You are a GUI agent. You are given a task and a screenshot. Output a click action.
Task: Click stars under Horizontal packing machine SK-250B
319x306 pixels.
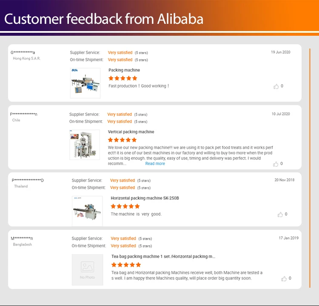[x=125, y=206]
